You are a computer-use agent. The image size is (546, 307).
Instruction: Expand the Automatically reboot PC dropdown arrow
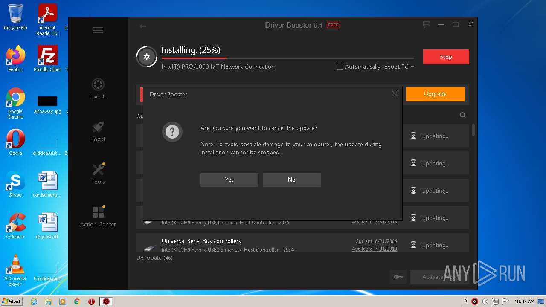pos(412,67)
